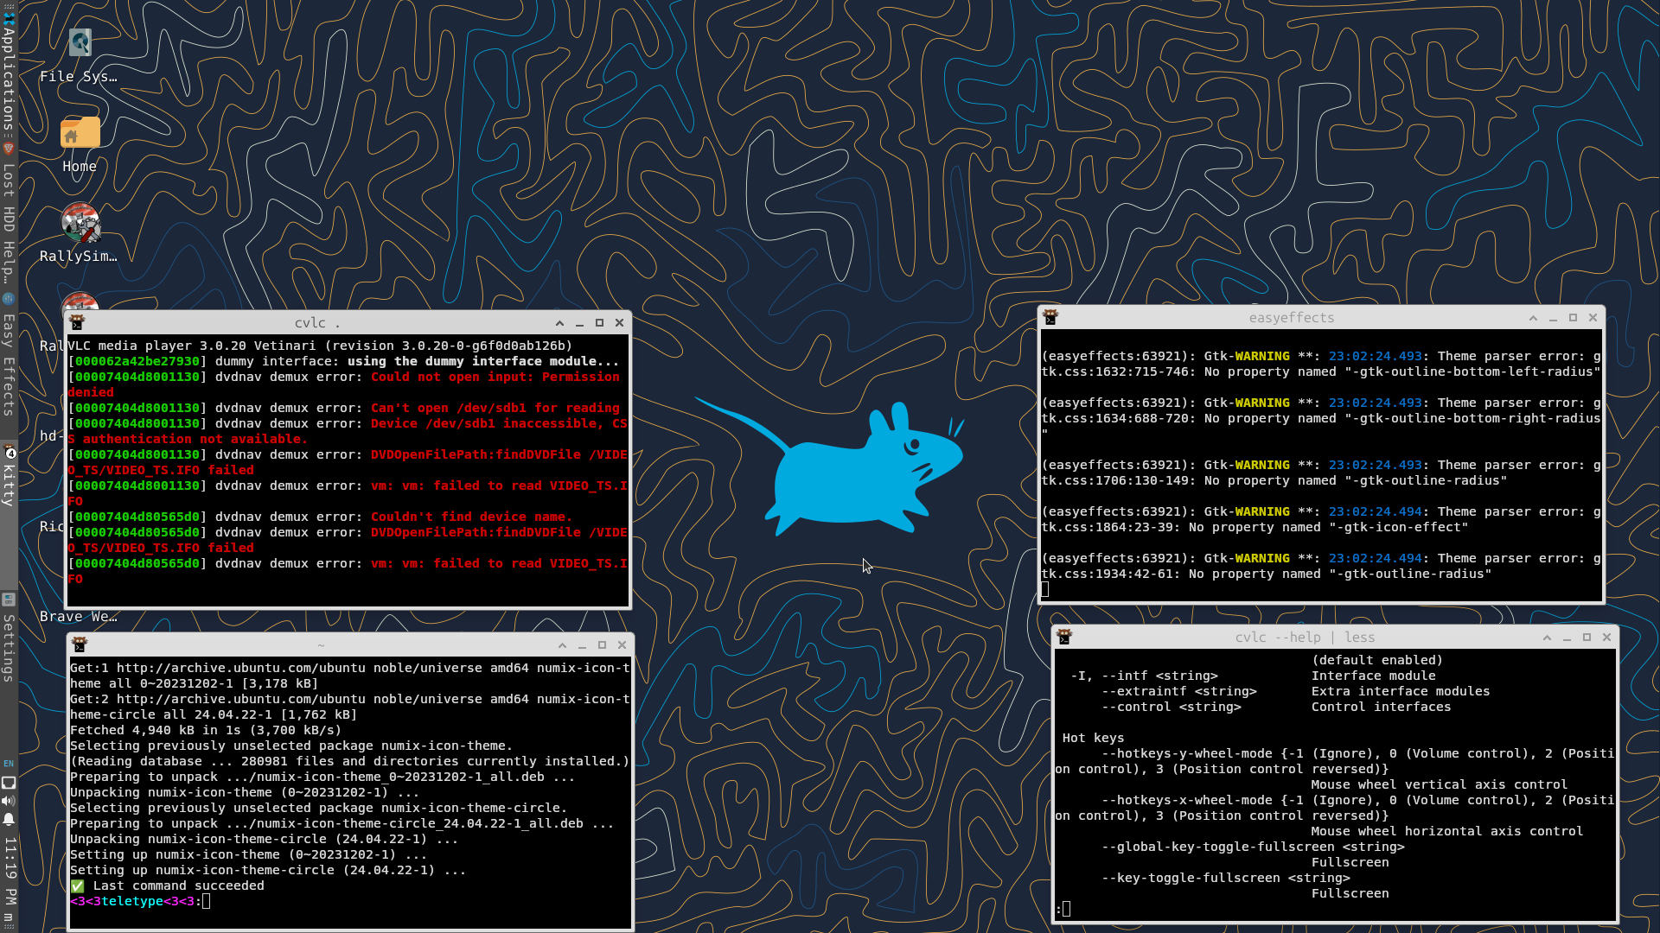1660x933 pixels.
Task: Click the 'Hot keys' heading in less output
Action: coord(1093,738)
